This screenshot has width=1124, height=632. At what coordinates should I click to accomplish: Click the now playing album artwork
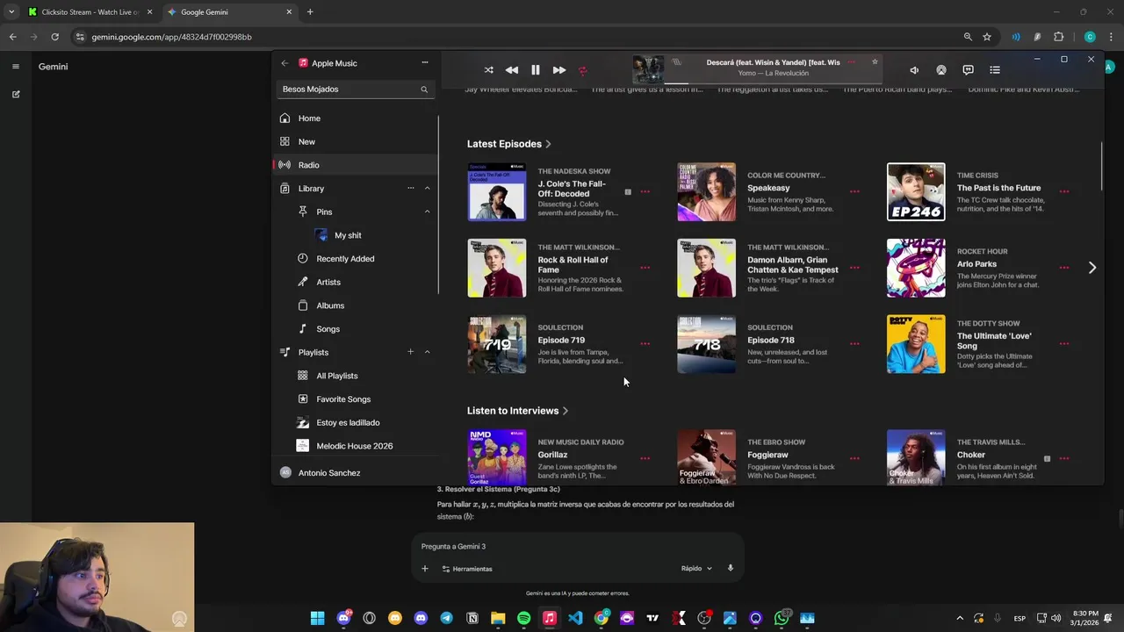[x=649, y=70]
